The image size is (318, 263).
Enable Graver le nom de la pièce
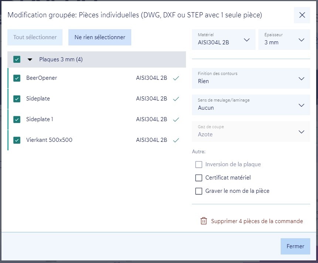(199, 191)
